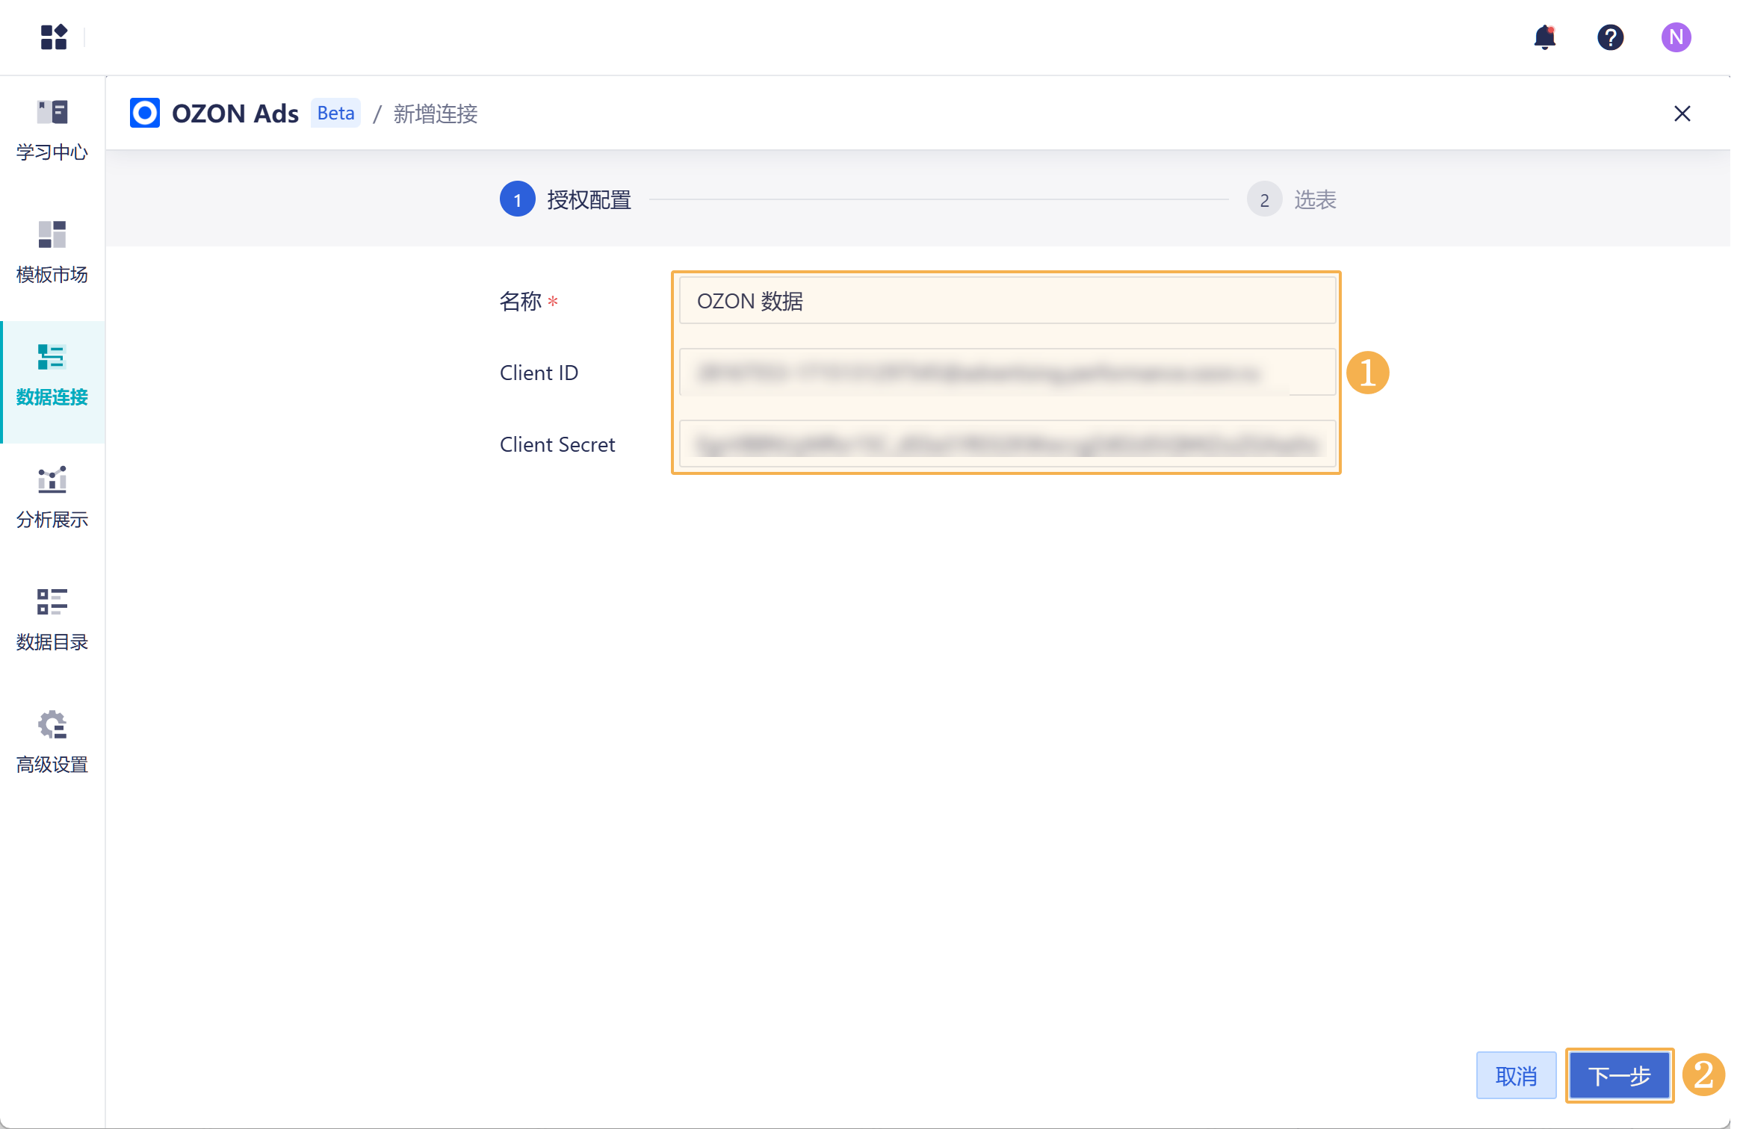Open 学习中心 in the sidebar

[x=52, y=131]
